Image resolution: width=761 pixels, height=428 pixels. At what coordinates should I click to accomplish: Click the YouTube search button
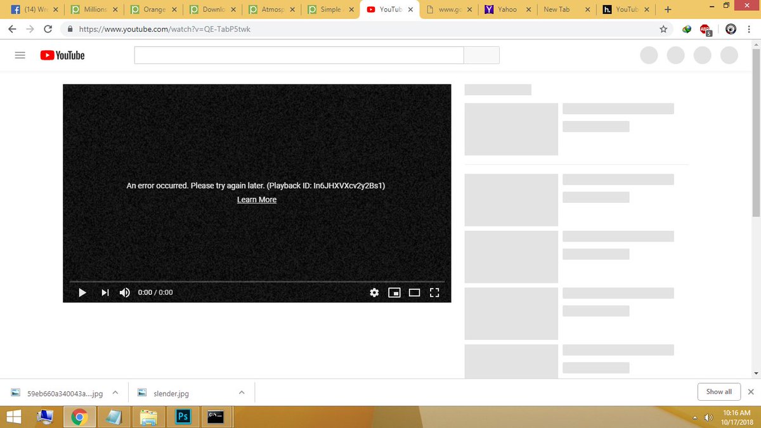click(481, 55)
